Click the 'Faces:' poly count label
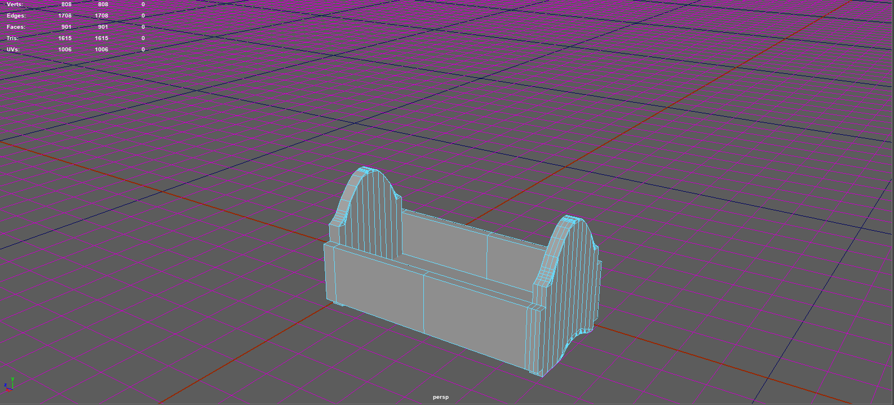Image resolution: width=894 pixels, height=405 pixels. click(x=16, y=27)
